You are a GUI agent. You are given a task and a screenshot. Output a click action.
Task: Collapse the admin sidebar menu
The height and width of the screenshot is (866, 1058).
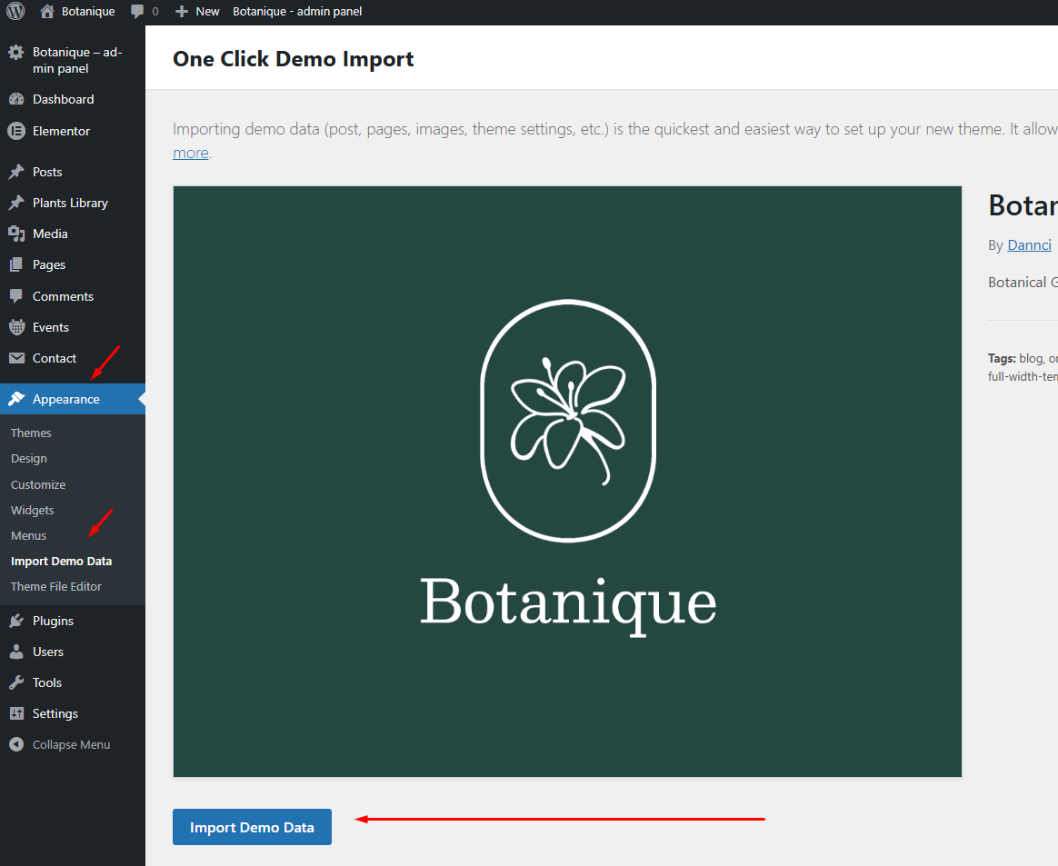pos(72,744)
